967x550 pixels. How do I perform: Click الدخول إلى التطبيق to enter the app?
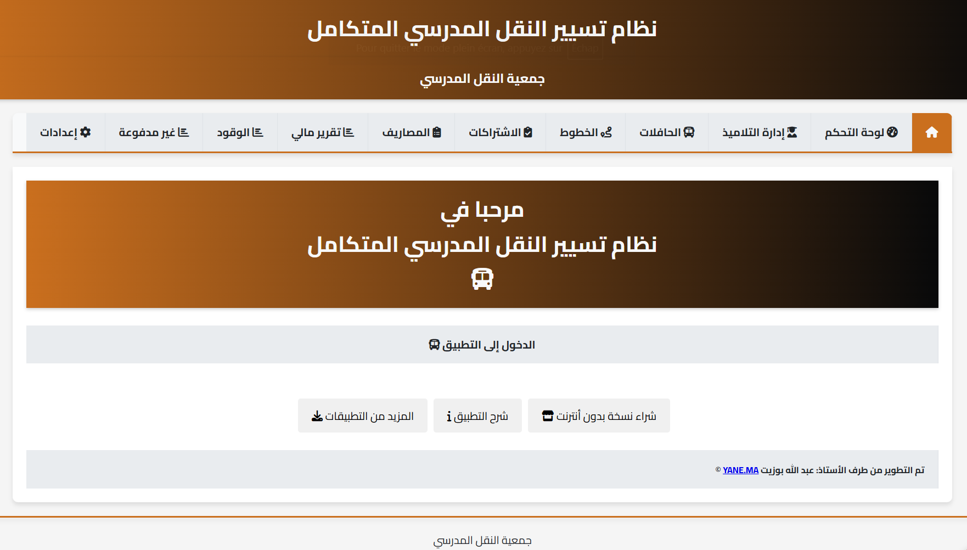pos(482,344)
